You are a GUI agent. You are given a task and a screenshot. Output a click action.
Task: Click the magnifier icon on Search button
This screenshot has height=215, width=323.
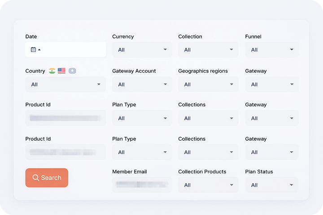(x=36, y=178)
